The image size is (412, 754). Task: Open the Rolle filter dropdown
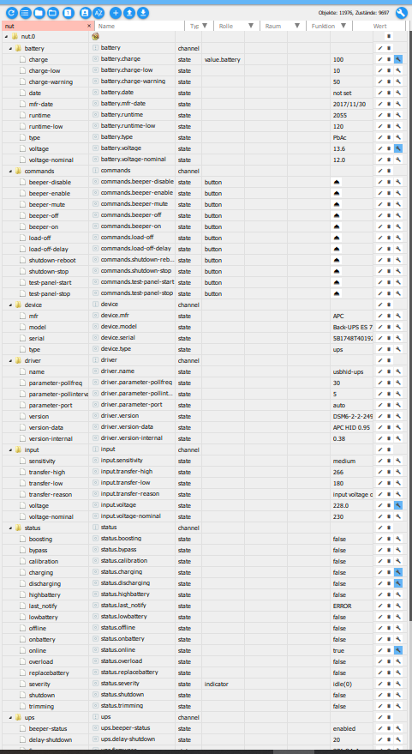(x=250, y=26)
